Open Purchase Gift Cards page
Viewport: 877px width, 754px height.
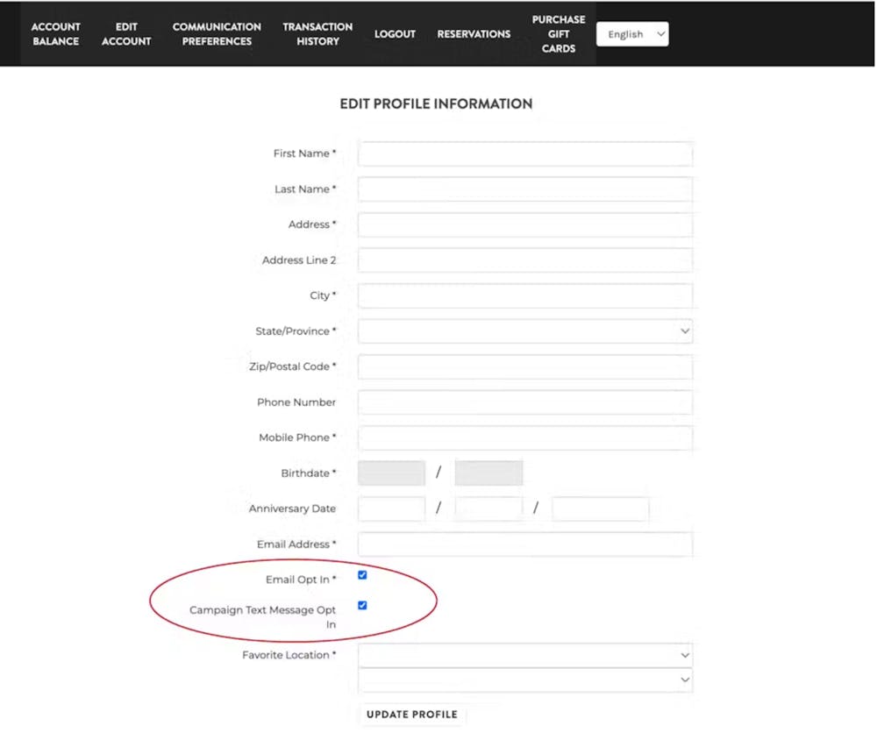coord(559,34)
